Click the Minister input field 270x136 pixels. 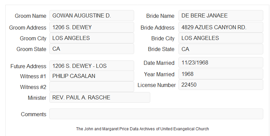100,97
